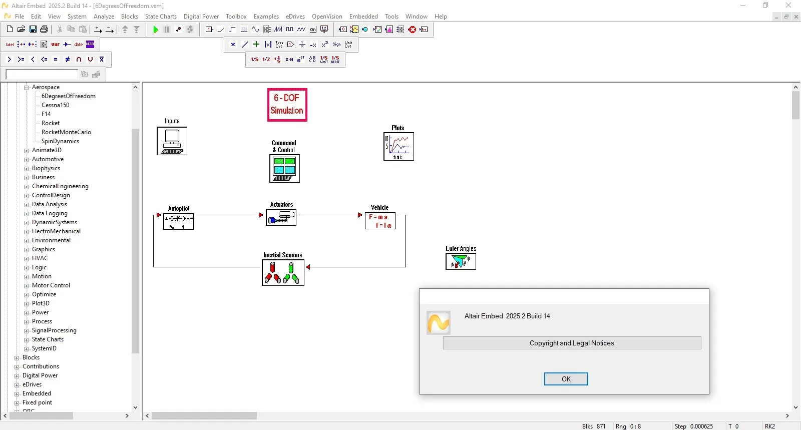Select RocketMonteCarlo in the tree
This screenshot has height=430, width=801.
66,132
